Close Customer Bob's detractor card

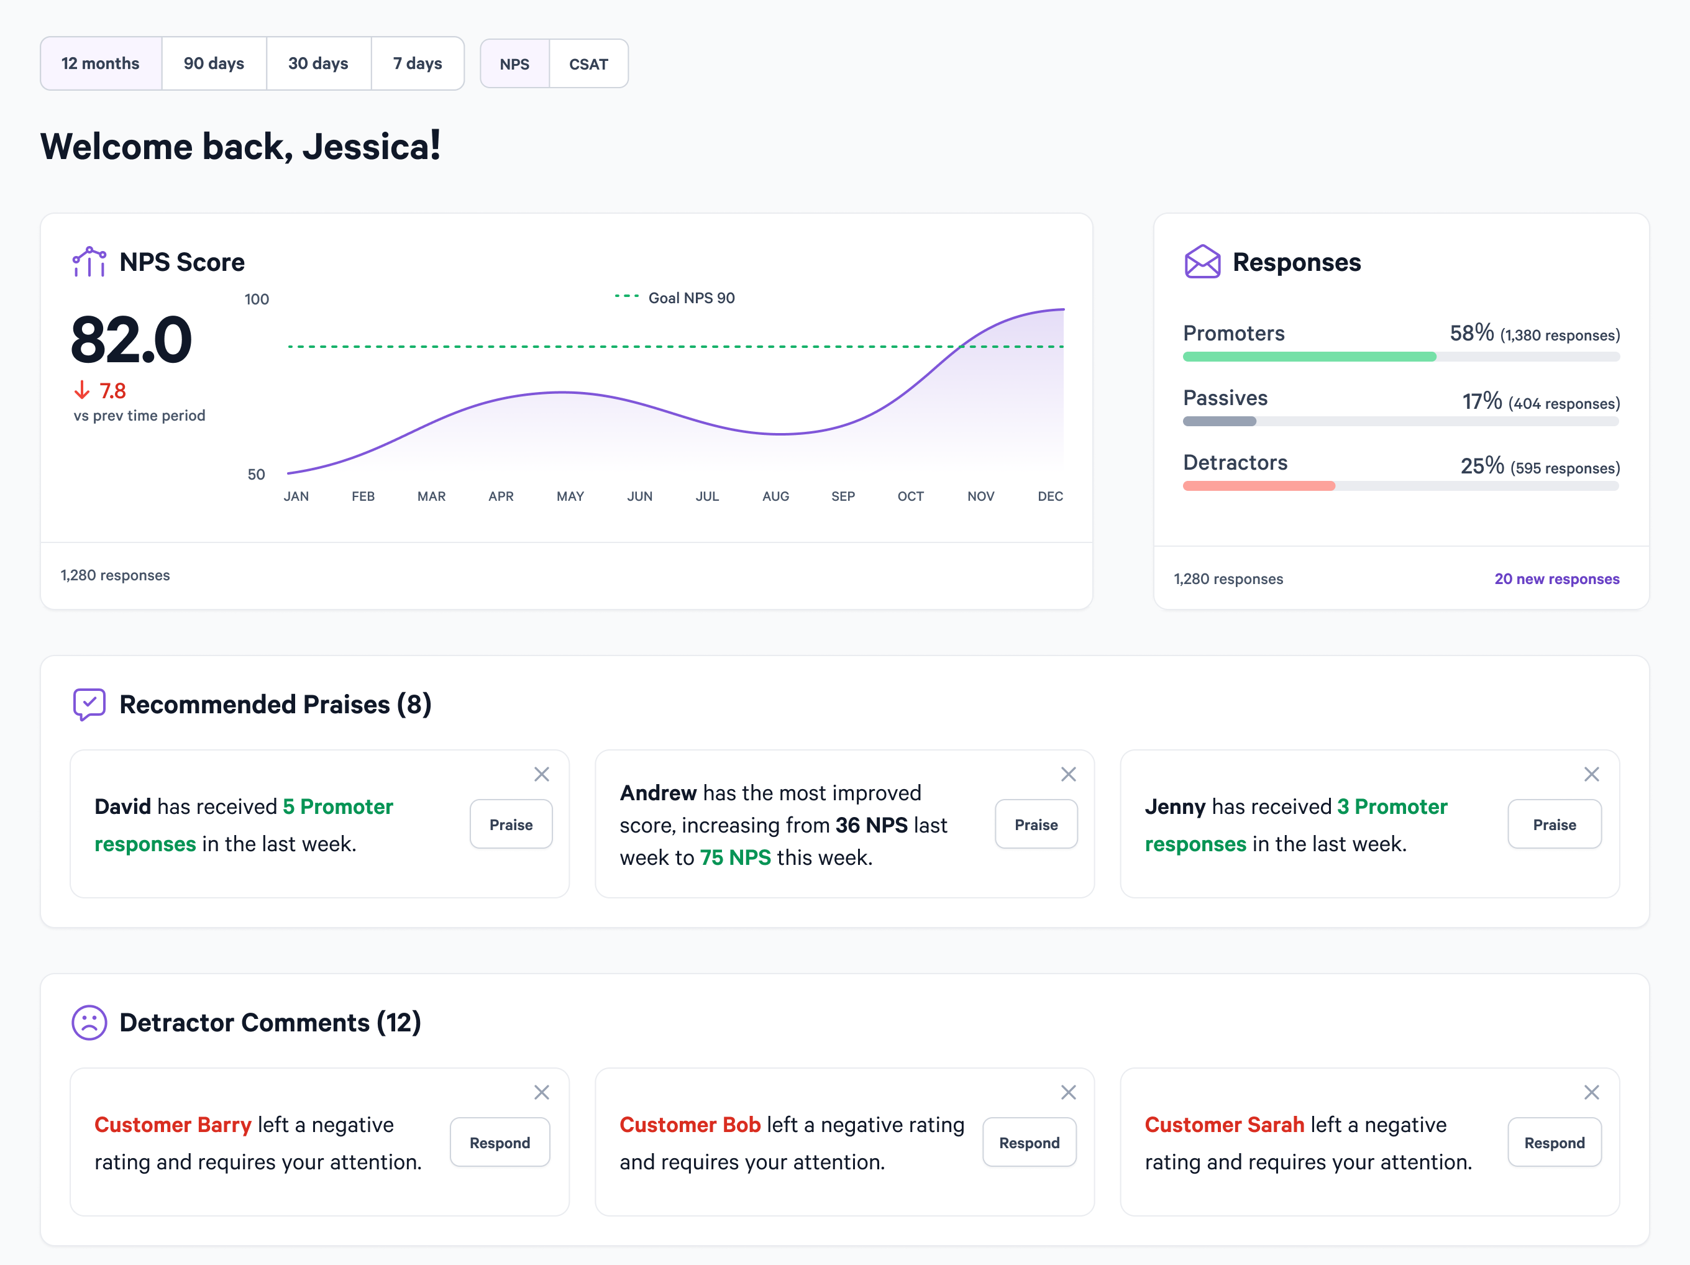(x=1068, y=1092)
